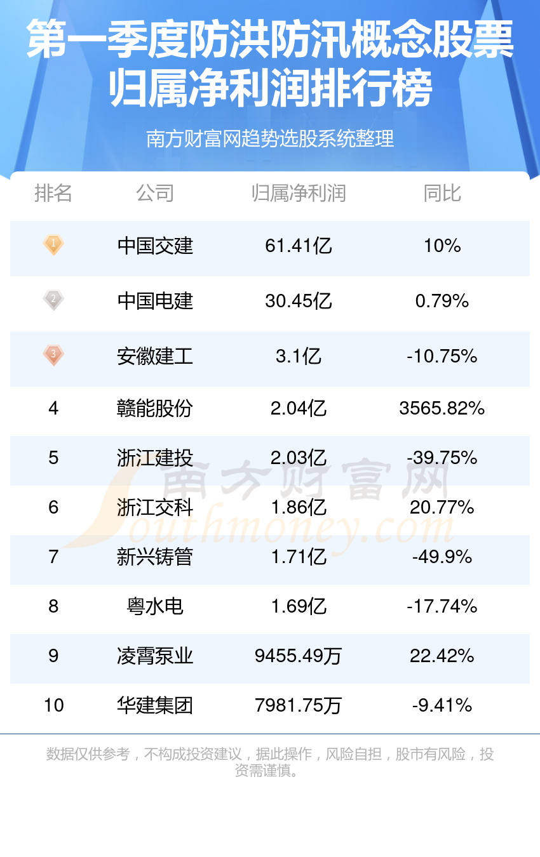Select 粤水电 in the ranking

(155, 606)
